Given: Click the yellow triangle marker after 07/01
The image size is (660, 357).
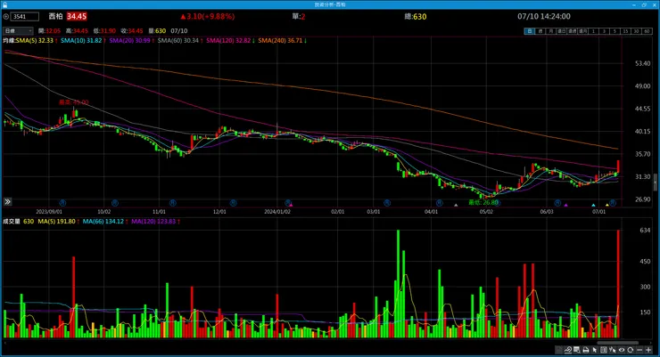Looking at the screenshot, I should pos(607,205).
